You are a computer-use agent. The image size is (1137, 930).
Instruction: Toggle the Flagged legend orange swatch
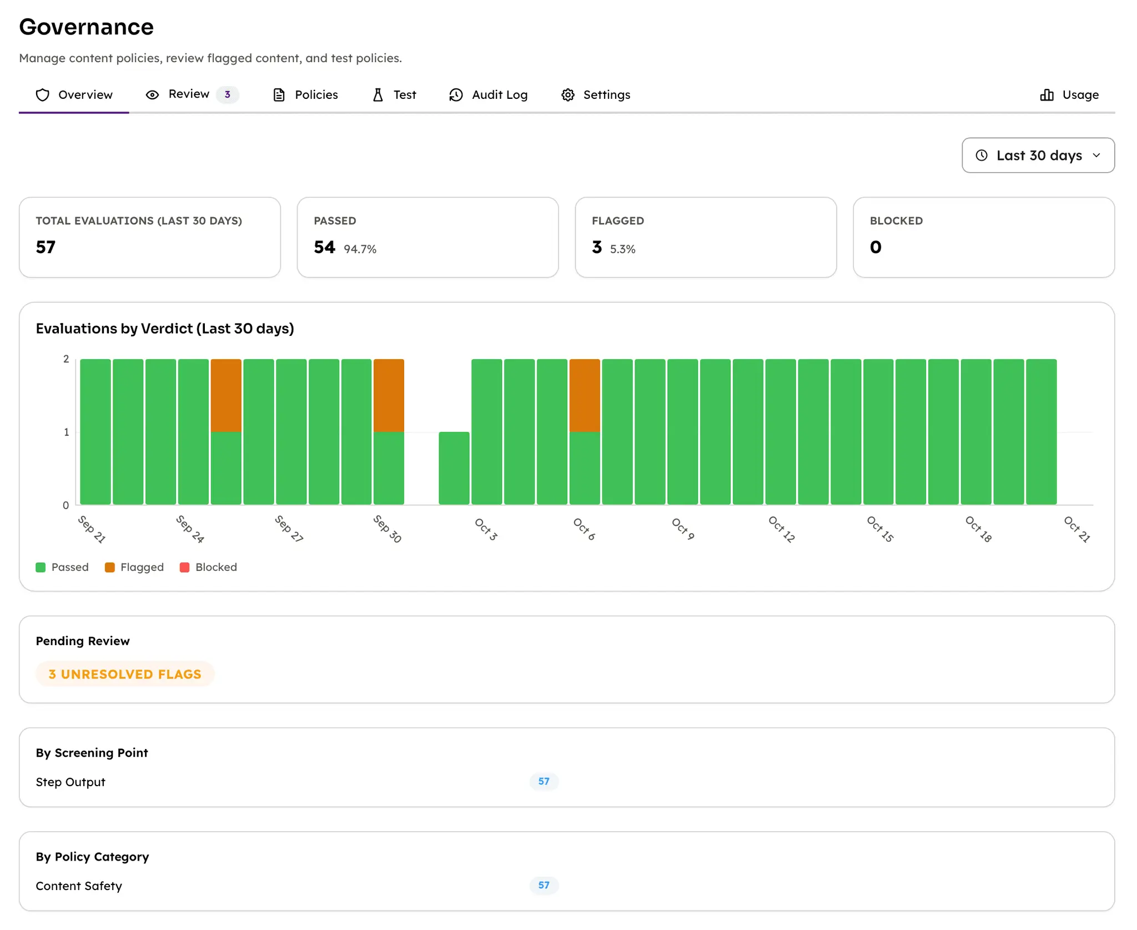[x=110, y=567]
